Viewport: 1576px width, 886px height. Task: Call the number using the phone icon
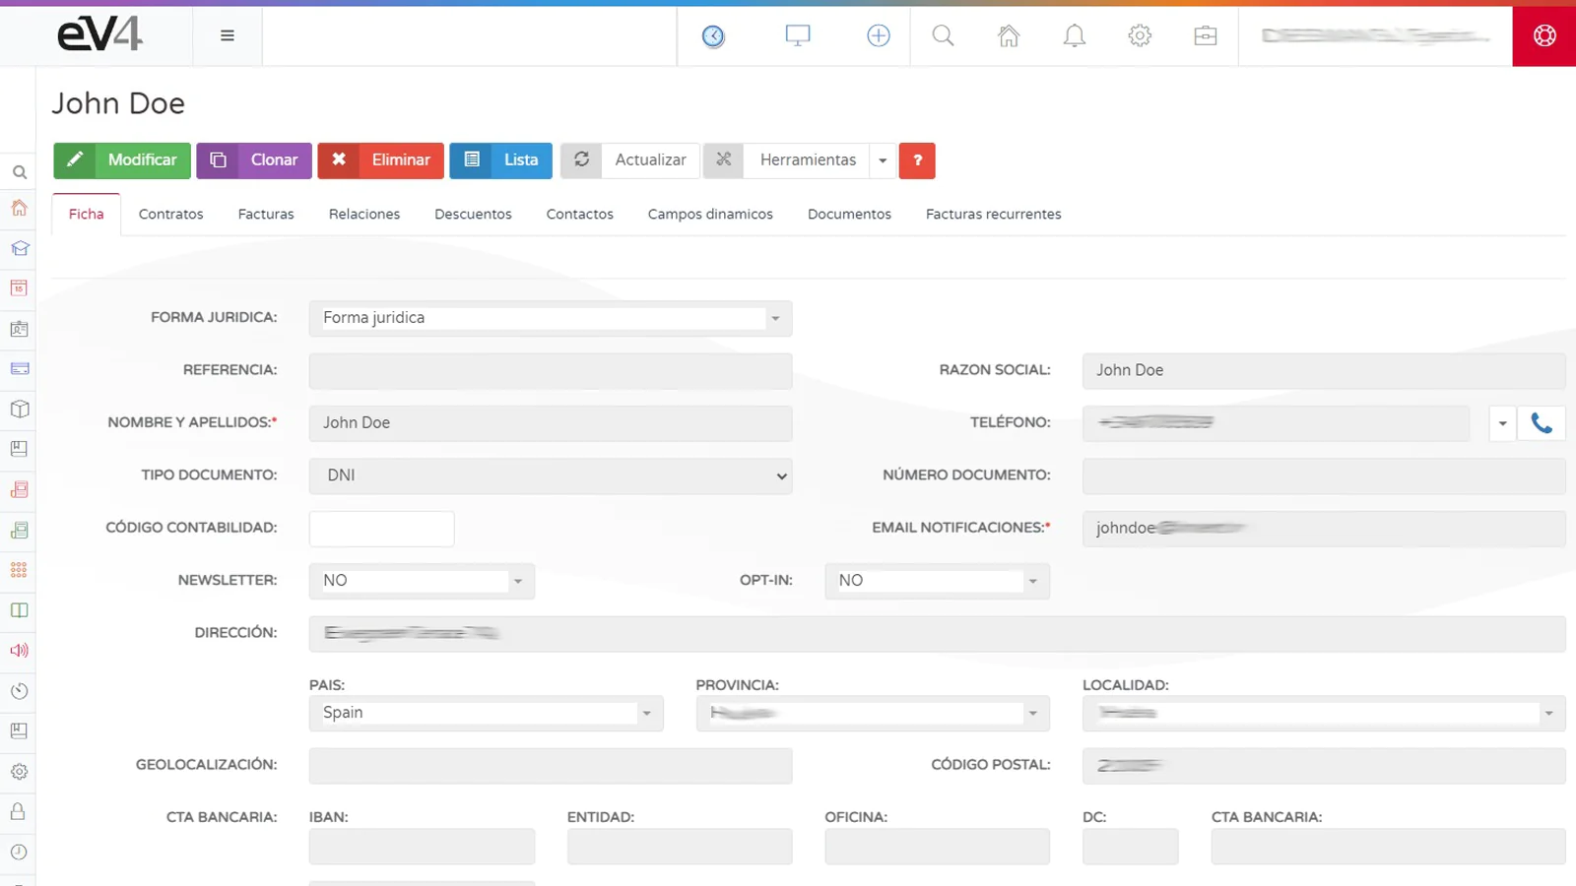(1542, 423)
